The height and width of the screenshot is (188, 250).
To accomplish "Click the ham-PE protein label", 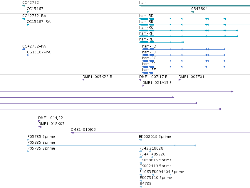I will 149,70.
